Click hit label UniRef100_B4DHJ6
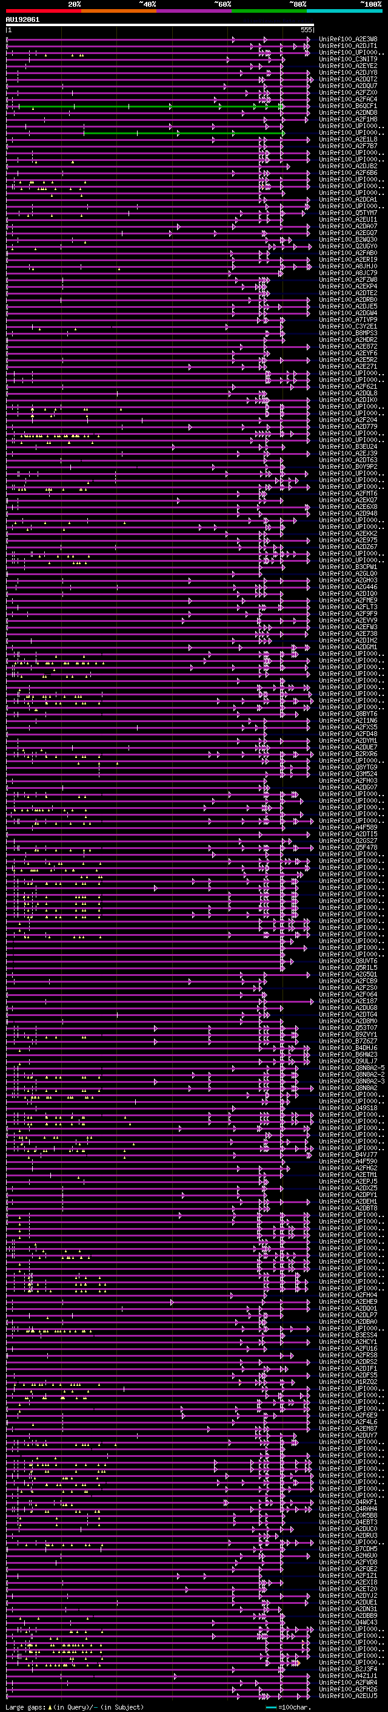 click(348, 1048)
